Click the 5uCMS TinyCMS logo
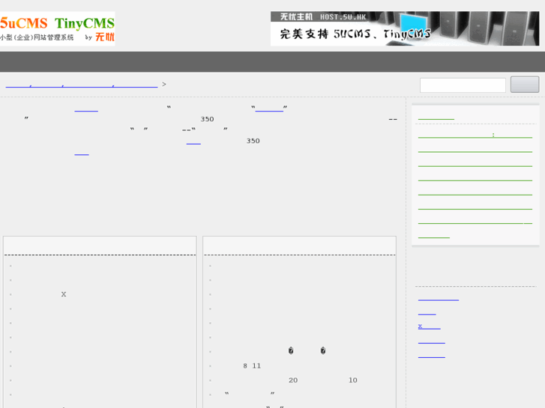The image size is (545, 408). coord(58,28)
